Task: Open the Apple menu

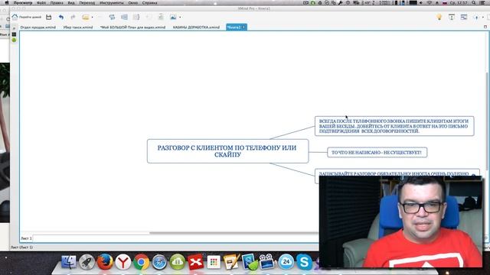Action: tap(7, 3)
